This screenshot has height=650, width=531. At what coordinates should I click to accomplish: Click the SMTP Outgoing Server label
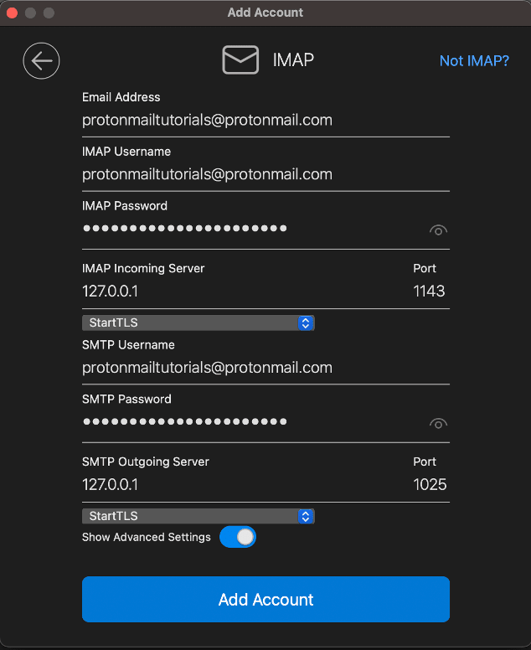click(146, 462)
